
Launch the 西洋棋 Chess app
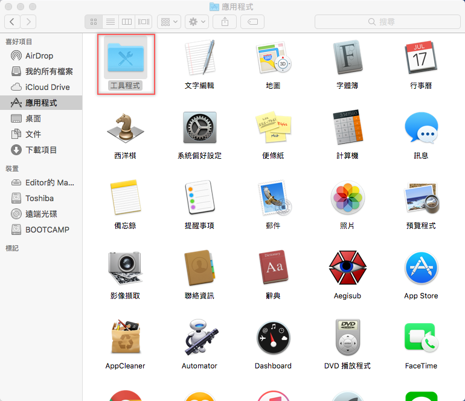pyautogui.click(x=126, y=127)
